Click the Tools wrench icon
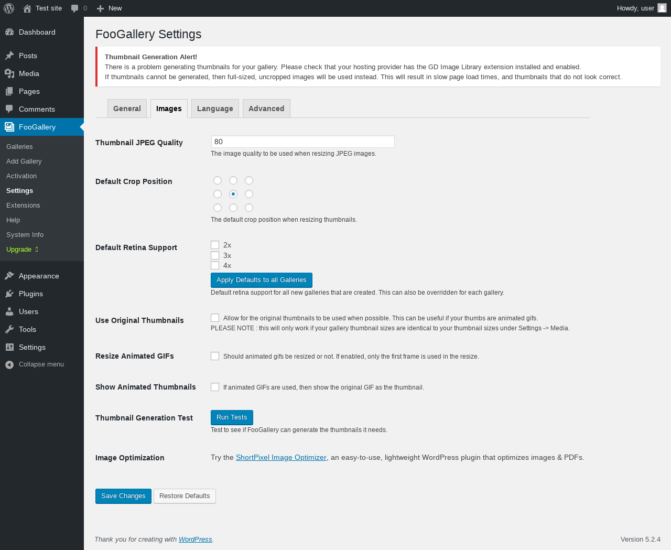 pyautogui.click(x=9, y=329)
